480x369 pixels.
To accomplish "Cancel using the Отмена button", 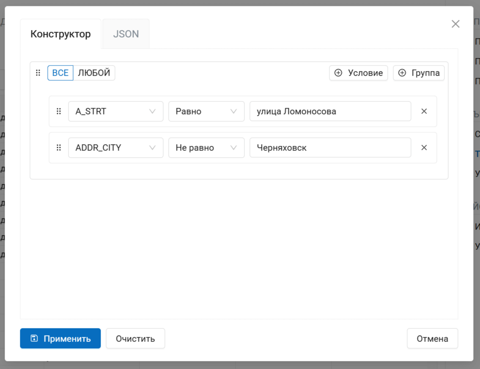I will click(432, 339).
